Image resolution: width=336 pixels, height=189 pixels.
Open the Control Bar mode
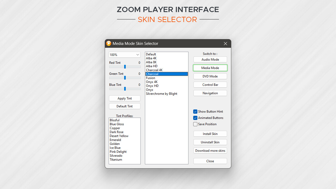tap(210, 85)
